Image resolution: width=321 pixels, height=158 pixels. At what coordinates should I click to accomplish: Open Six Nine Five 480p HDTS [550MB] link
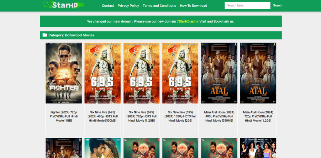(103, 116)
